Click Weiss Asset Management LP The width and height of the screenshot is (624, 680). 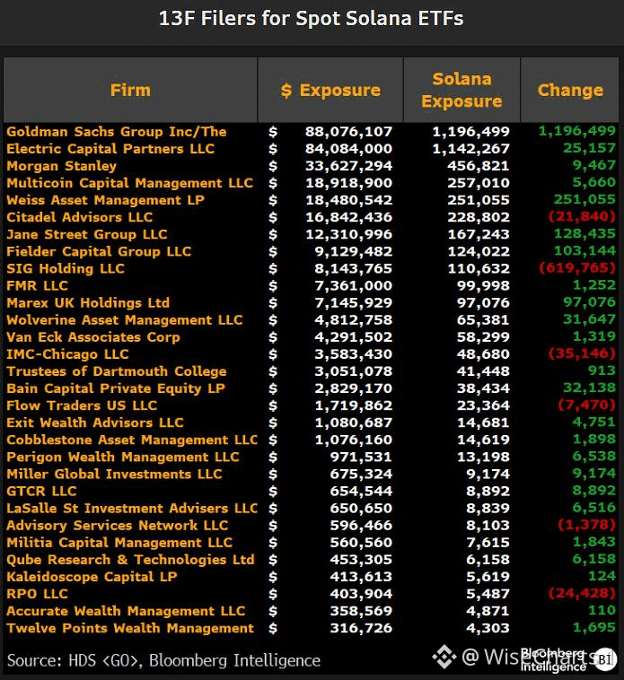[105, 200]
